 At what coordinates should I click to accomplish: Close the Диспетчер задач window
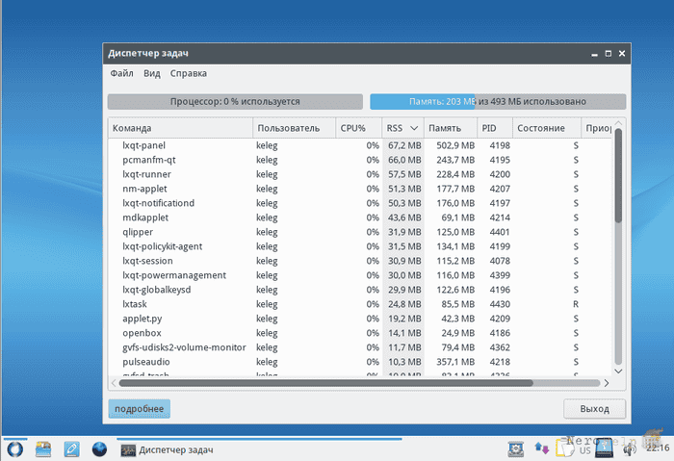622,54
